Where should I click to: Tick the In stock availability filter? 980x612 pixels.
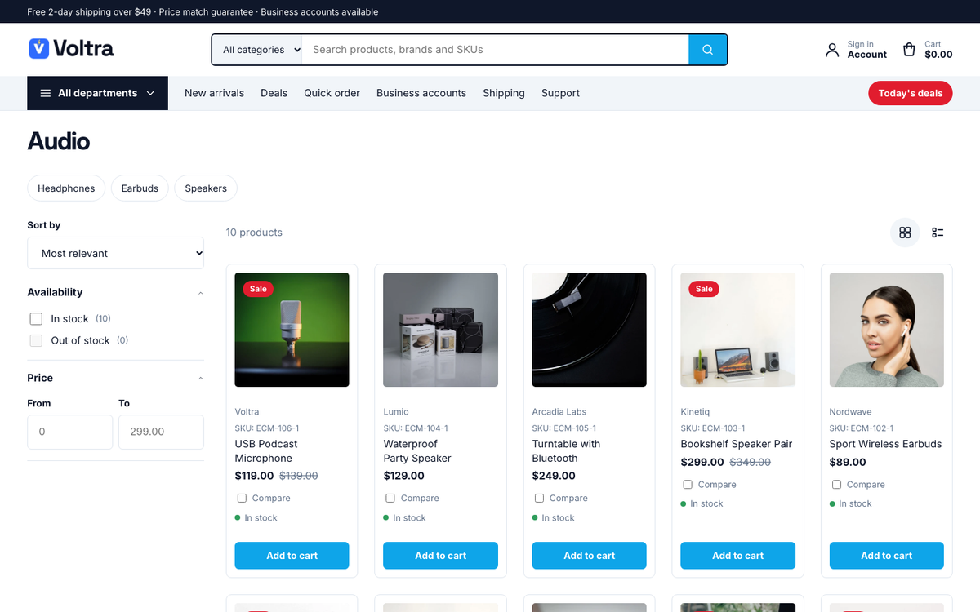[36, 319]
